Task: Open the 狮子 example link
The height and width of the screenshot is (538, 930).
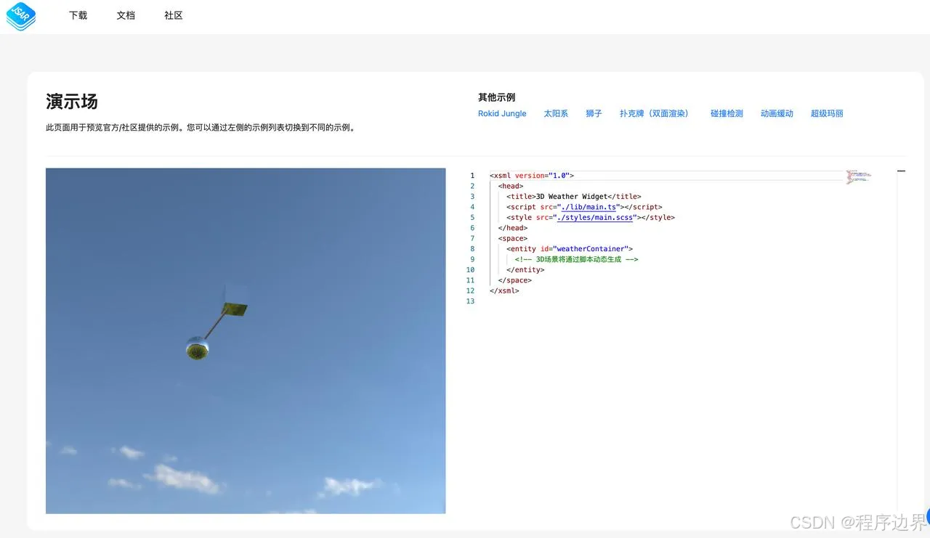Action: pos(594,113)
